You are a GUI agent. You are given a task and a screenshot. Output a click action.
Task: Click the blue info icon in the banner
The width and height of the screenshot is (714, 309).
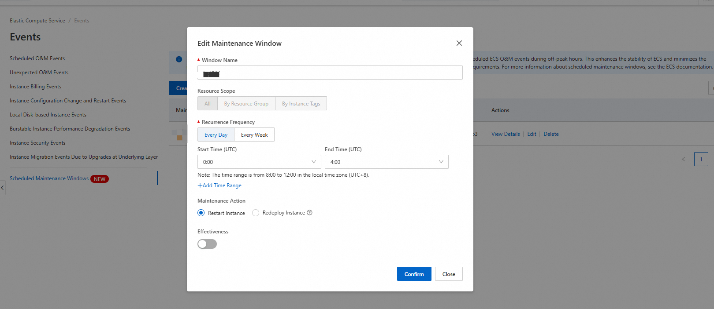pos(179,59)
